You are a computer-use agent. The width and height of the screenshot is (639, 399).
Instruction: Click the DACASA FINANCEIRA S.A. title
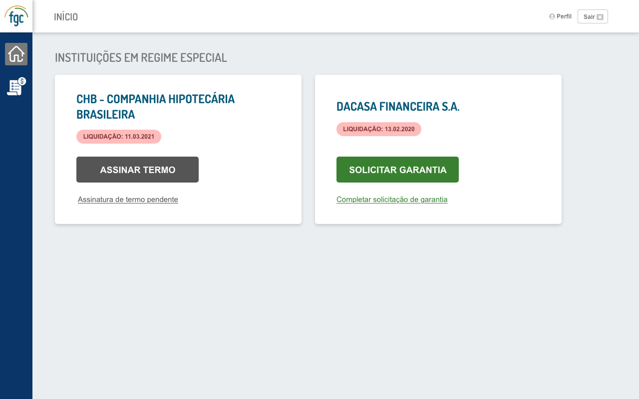click(398, 107)
